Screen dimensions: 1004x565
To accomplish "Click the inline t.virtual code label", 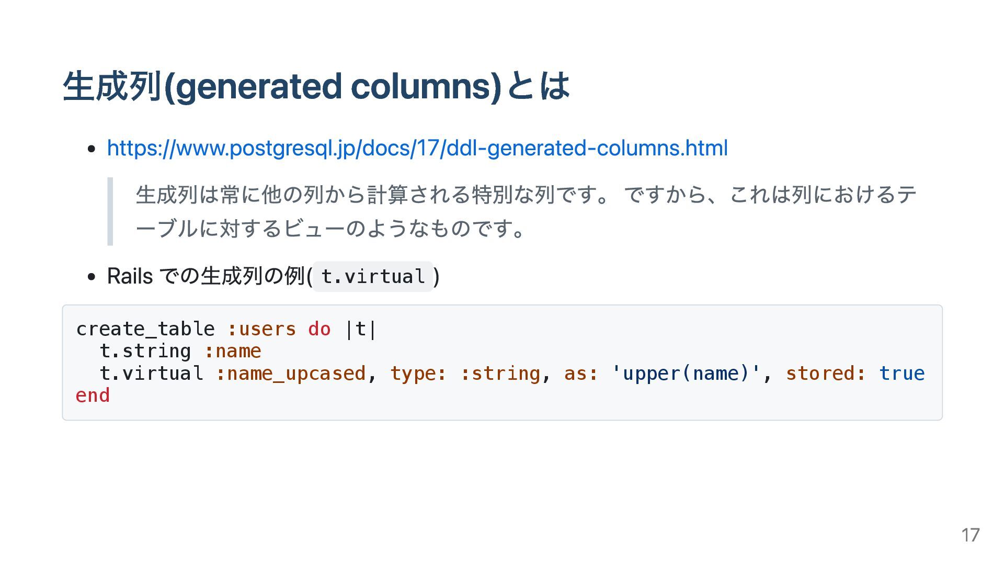I will pos(373,276).
